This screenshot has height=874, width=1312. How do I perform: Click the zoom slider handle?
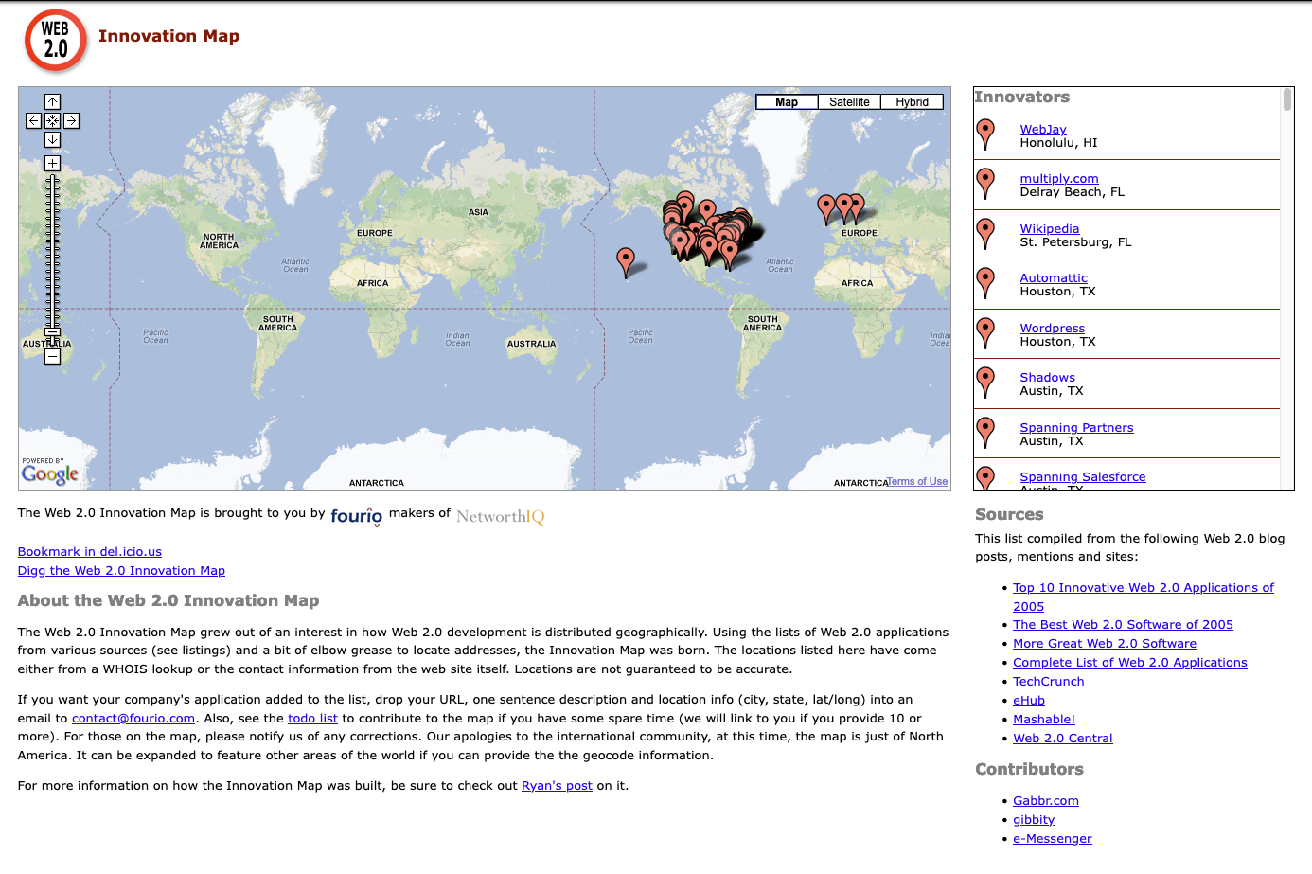click(53, 332)
